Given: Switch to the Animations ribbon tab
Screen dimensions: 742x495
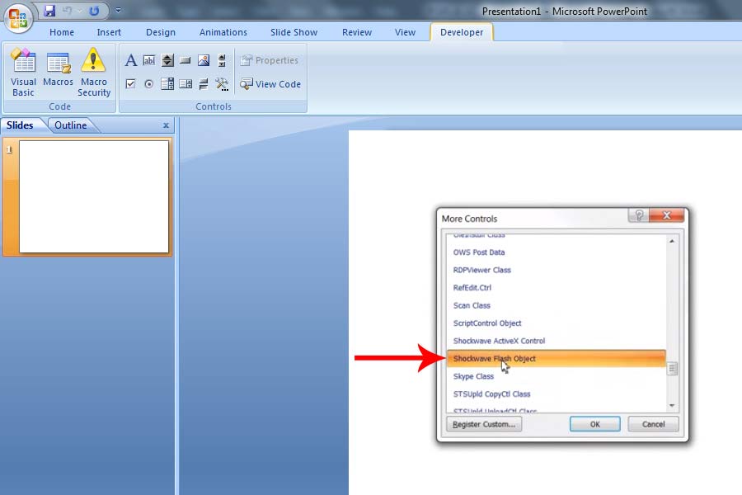Looking at the screenshot, I should [223, 32].
